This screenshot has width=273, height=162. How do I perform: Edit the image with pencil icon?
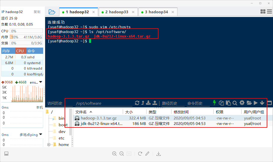(147, 153)
